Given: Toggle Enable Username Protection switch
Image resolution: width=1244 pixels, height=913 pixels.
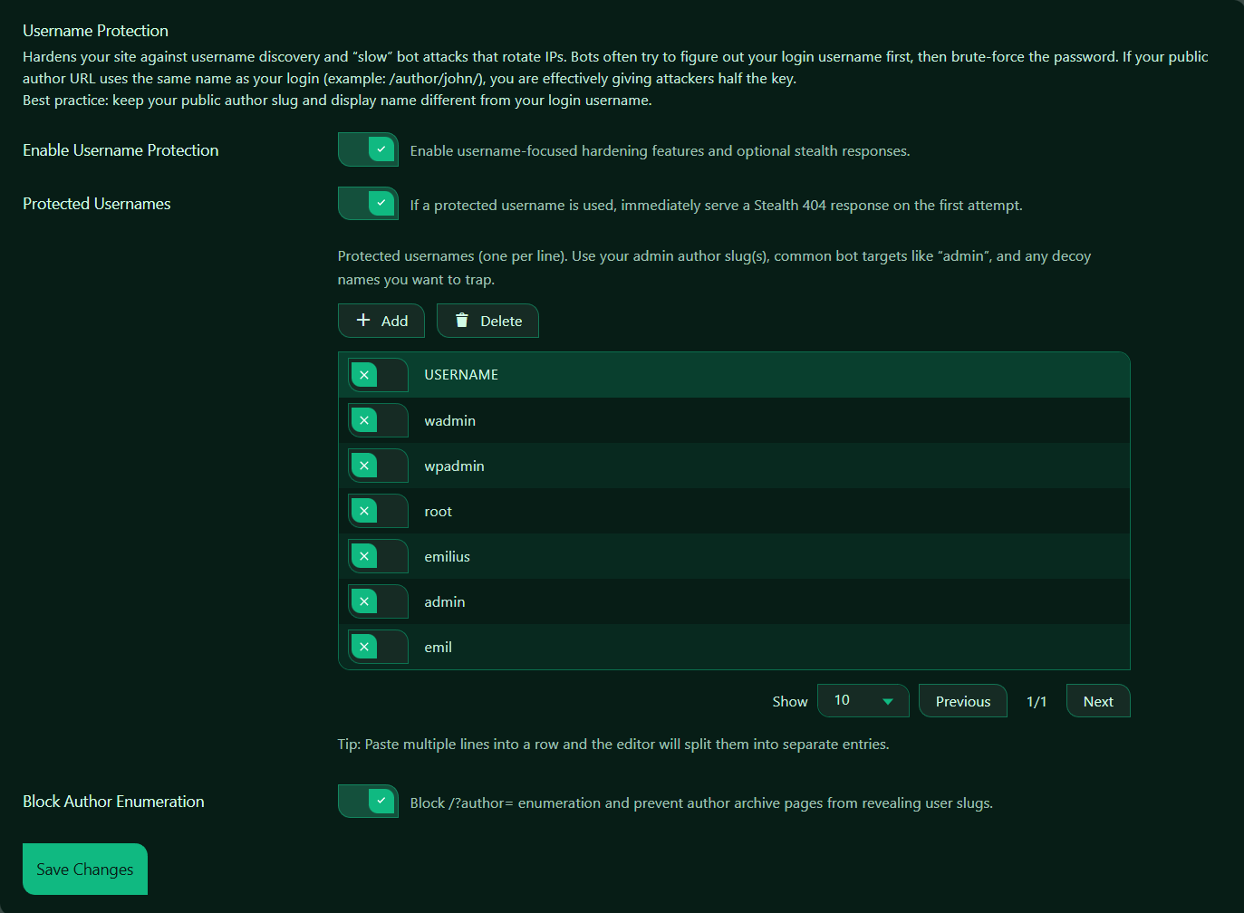Looking at the screenshot, I should coord(368,149).
